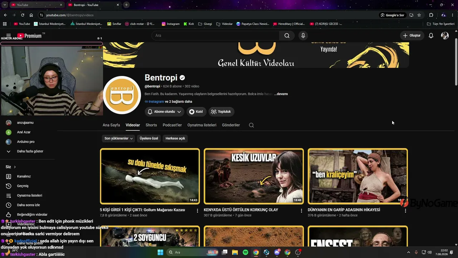Screen dimensions: 458x258
Task: Open File Explorer from the taskbar
Action: pos(235,252)
